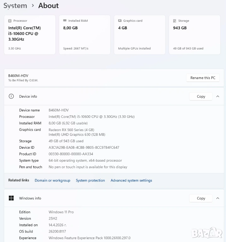Click the Processor chip icon
The height and width of the screenshot is (242, 226).
[10, 21]
